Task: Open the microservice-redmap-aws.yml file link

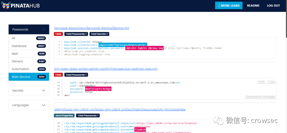Action: coord(106,69)
